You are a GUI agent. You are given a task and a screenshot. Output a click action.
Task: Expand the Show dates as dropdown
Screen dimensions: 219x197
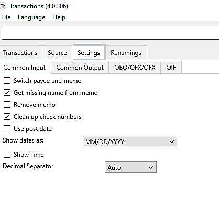(x=130, y=141)
